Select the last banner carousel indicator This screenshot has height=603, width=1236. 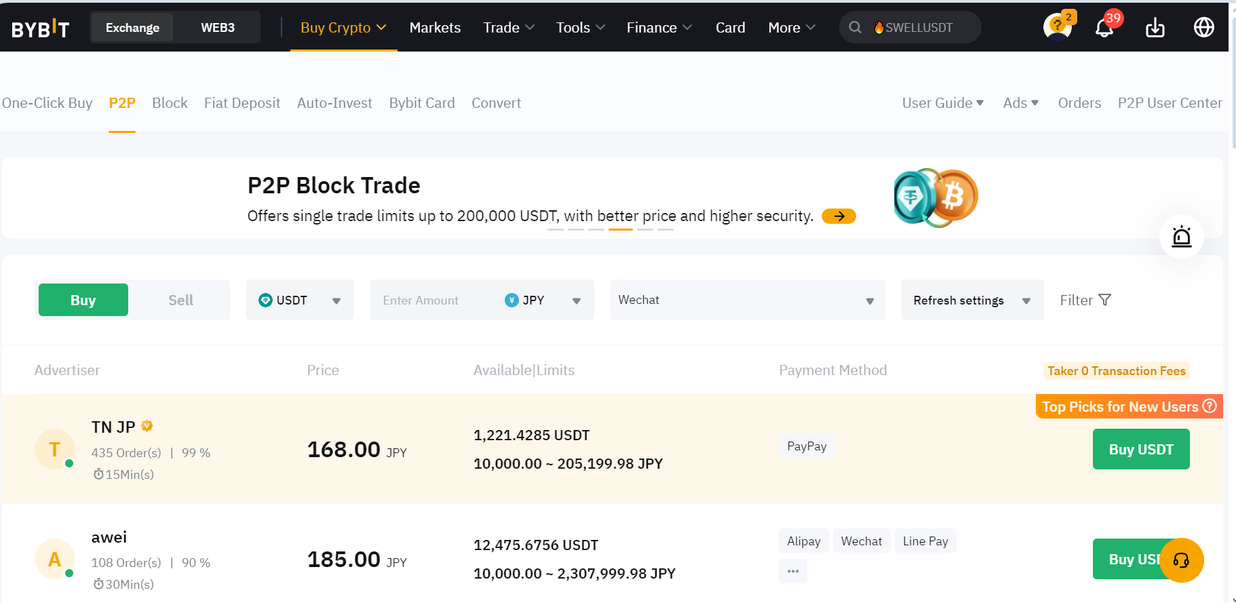pos(665,230)
